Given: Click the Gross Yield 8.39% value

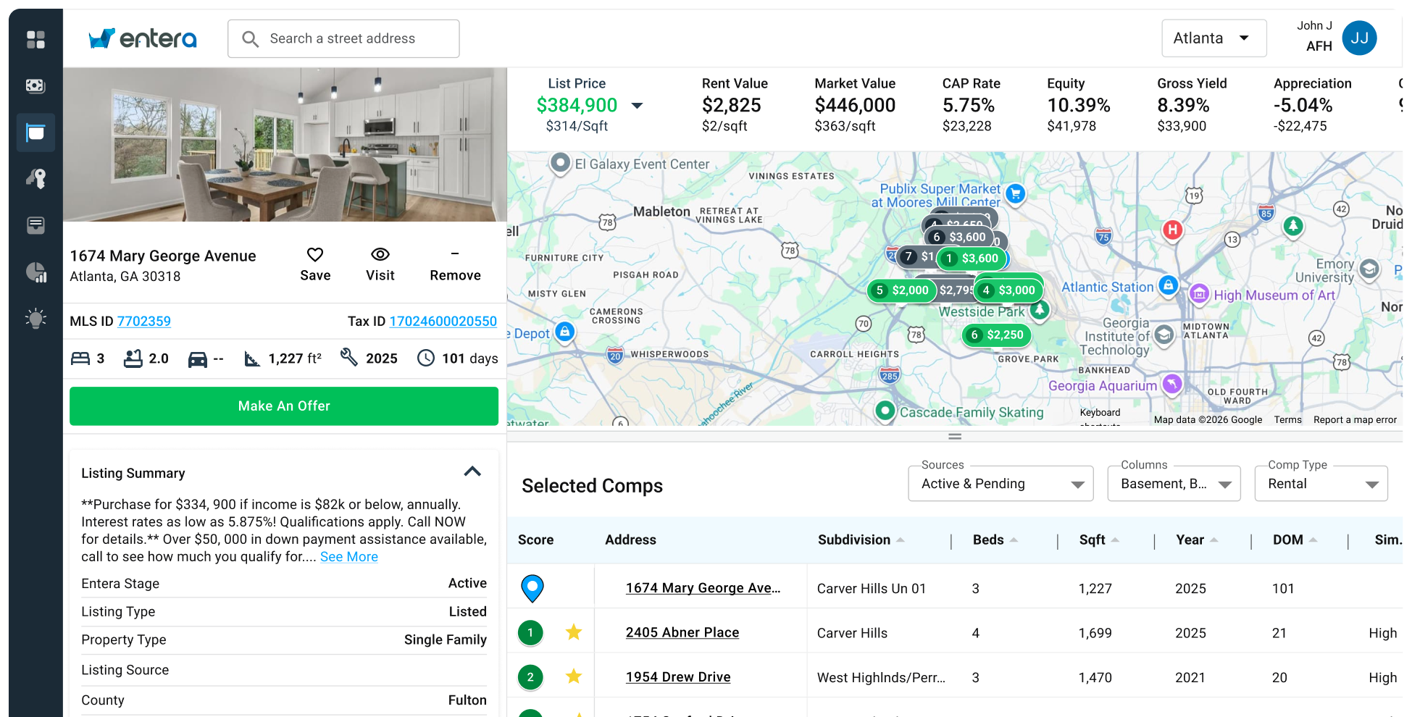Looking at the screenshot, I should point(1183,106).
